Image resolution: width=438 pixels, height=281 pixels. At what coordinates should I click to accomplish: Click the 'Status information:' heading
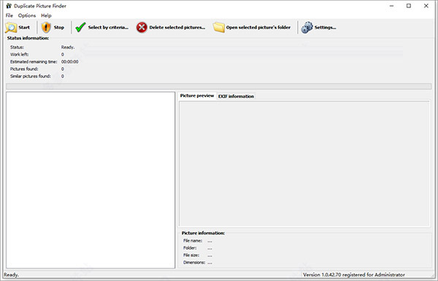pos(28,38)
